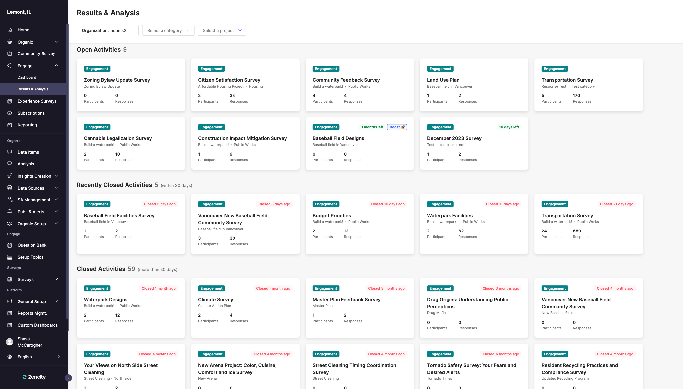Open the Citizen Satisfaction Survey card
683x389 pixels.
point(229,80)
